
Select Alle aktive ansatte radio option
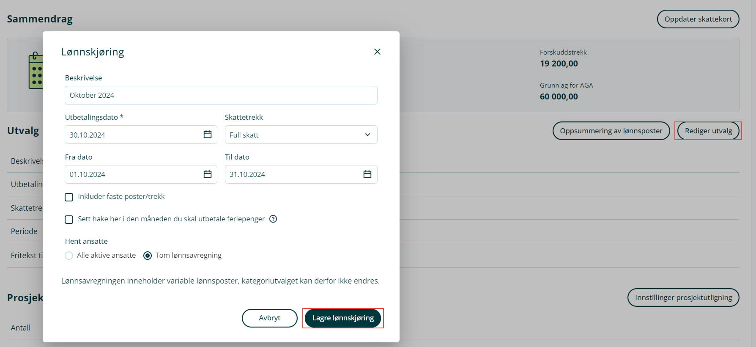69,256
